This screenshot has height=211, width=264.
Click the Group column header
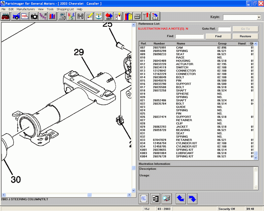(x=227, y=44)
